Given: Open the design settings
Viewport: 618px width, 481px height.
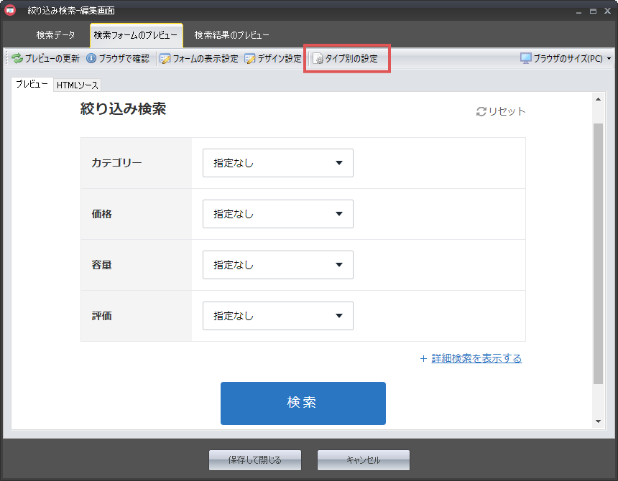Looking at the screenshot, I should [273, 59].
